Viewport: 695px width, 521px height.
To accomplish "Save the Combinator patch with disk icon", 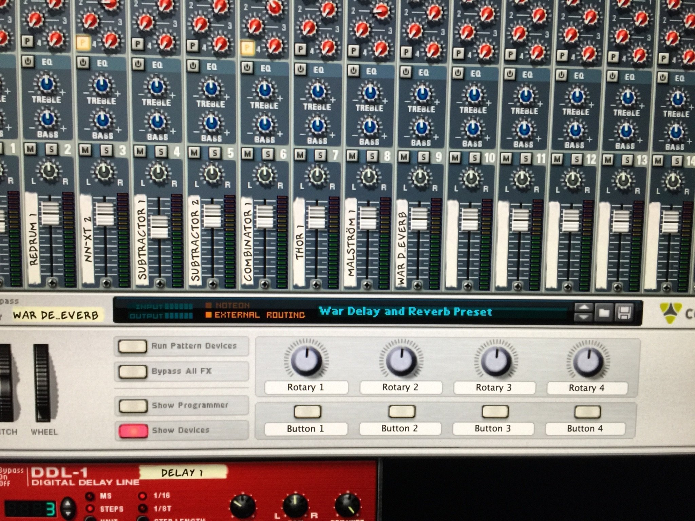I will tap(624, 313).
